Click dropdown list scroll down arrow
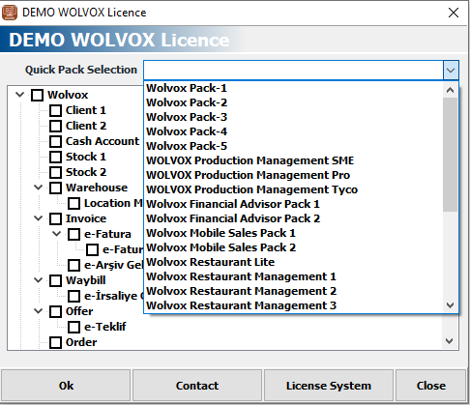This screenshot has height=405, width=470. pos(450,304)
